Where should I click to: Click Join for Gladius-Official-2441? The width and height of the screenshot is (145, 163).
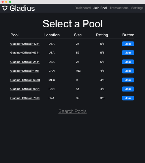click(128, 62)
